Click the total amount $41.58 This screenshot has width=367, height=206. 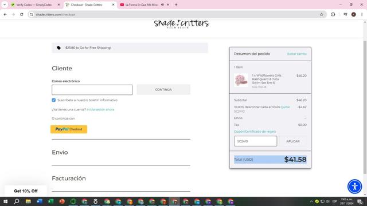tap(295, 160)
